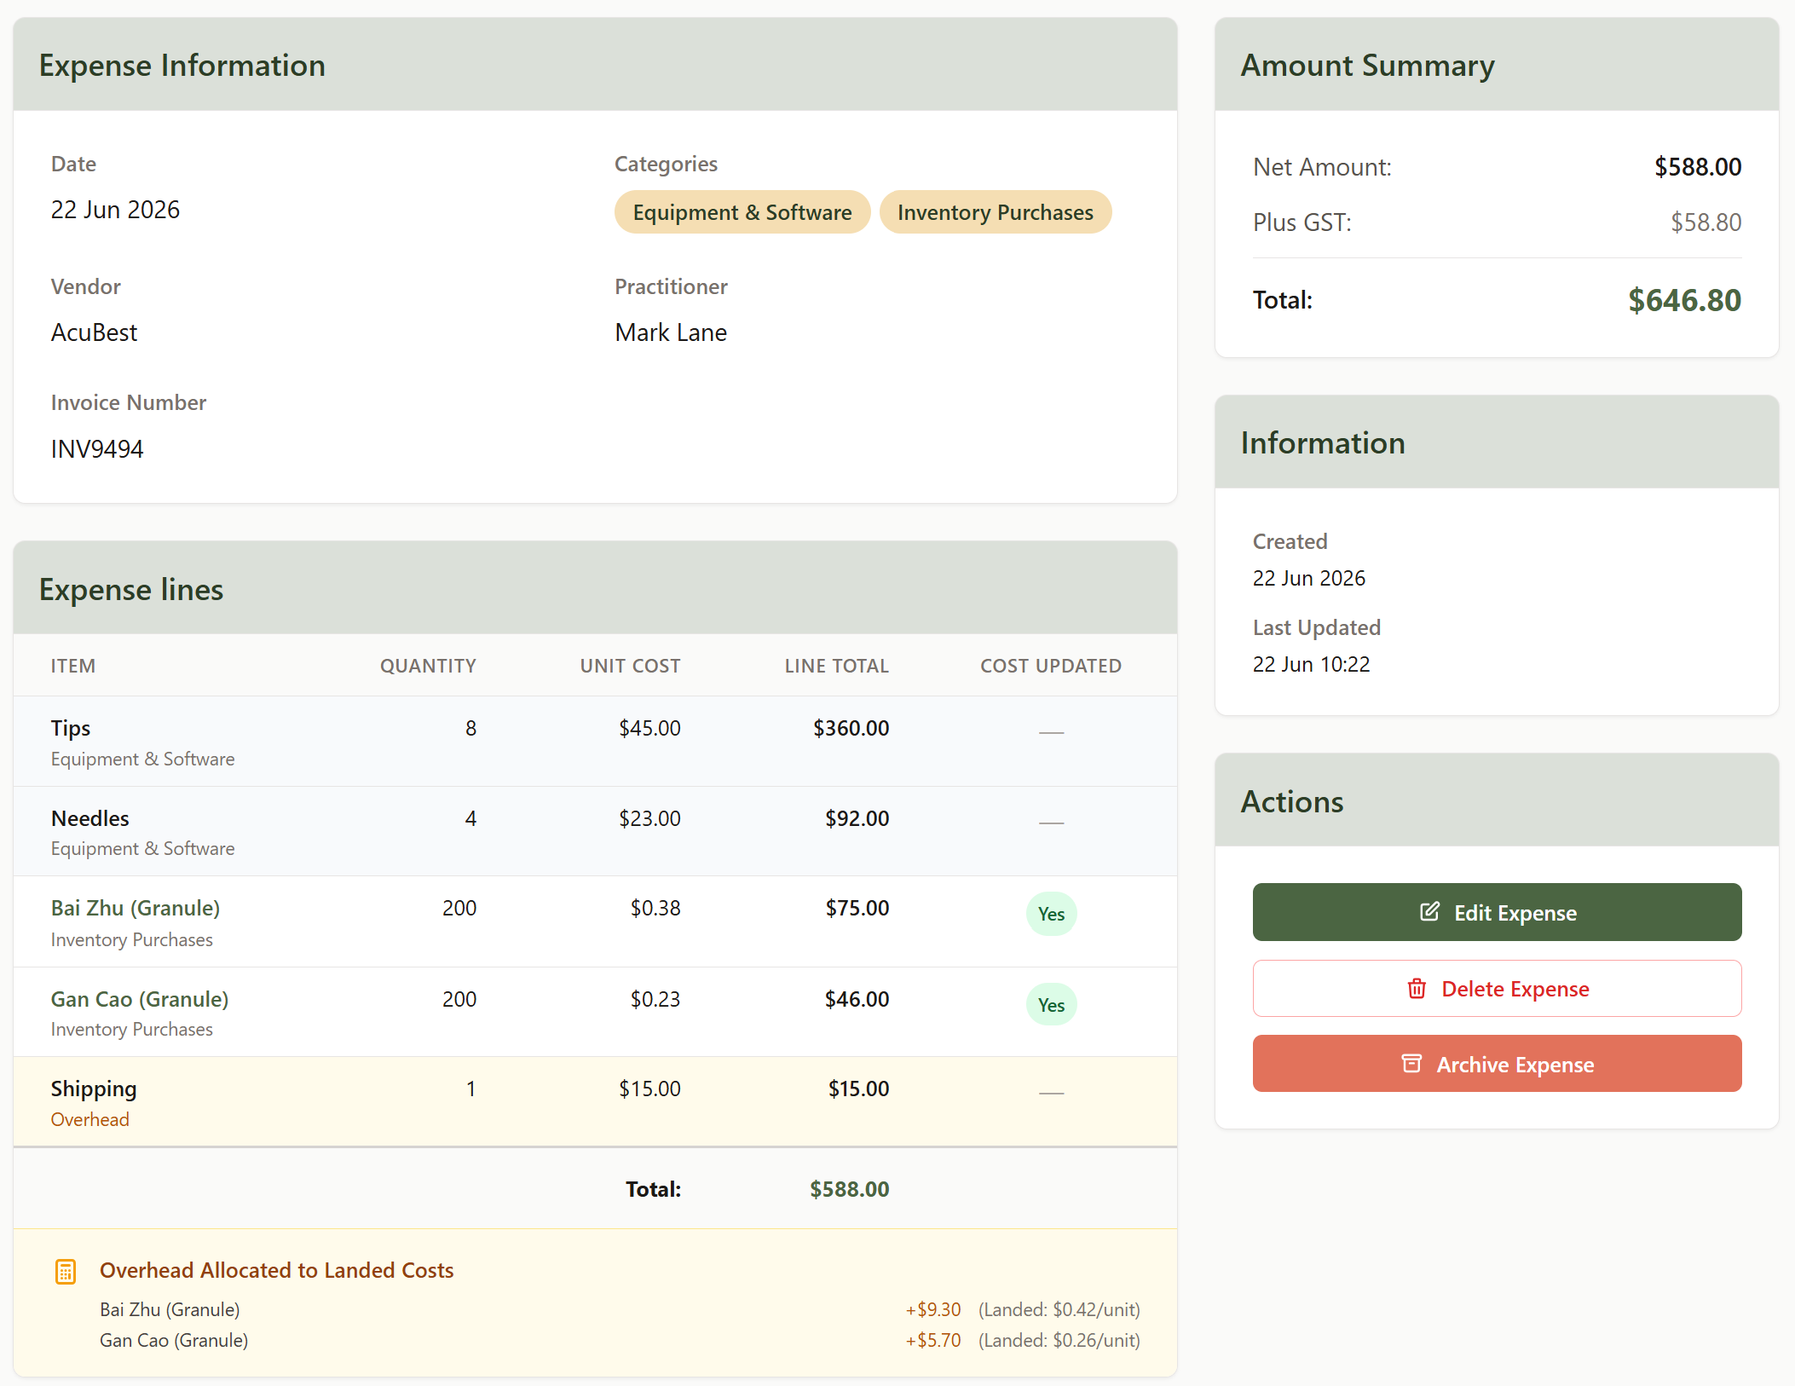Click the $23.00 unit cost for Needles
1795x1386 pixels.
click(649, 818)
